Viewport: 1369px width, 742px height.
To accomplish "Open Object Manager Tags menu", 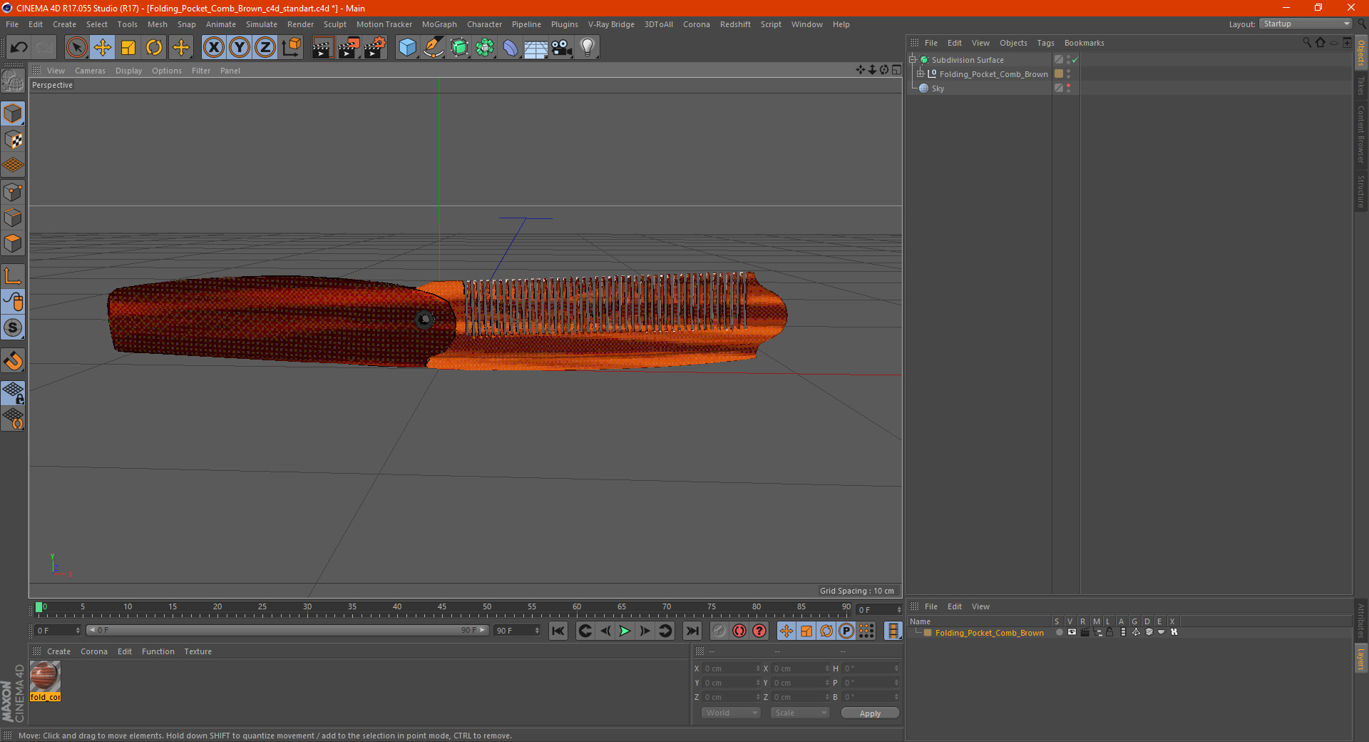I will (1045, 43).
